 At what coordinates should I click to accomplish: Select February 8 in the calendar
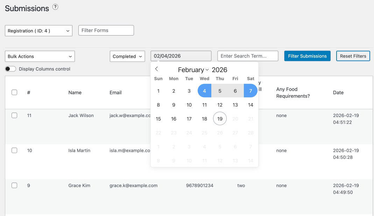coord(158,105)
